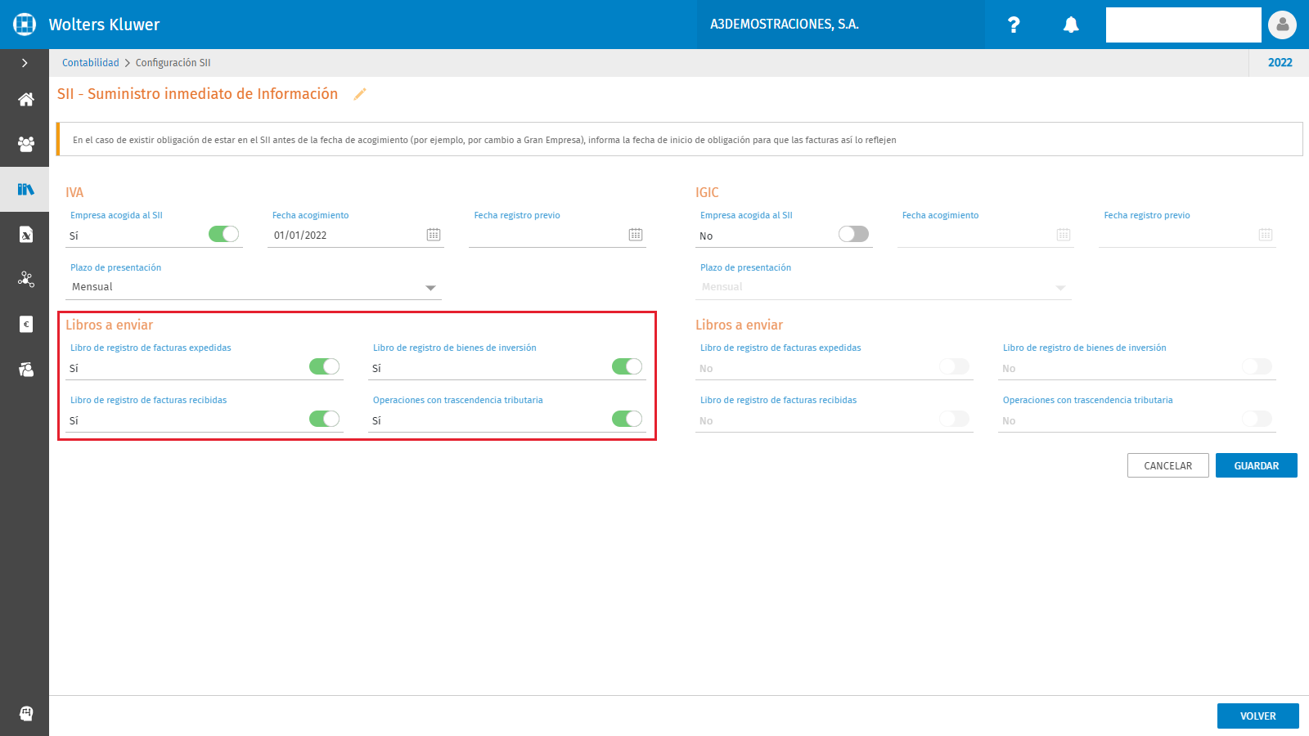The height and width of the screenshot is (736, 1309).
Task: Toggle IGIC Libro de facturas expedidas switch
Action: (x=954, y=366)
